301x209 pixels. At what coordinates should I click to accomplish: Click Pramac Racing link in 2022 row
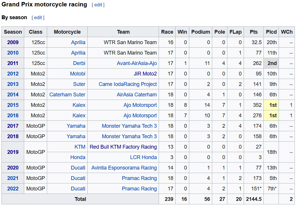(139, 188)
